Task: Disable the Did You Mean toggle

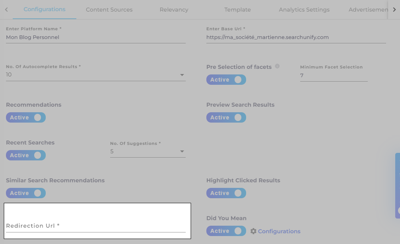Action: point(226,231)
